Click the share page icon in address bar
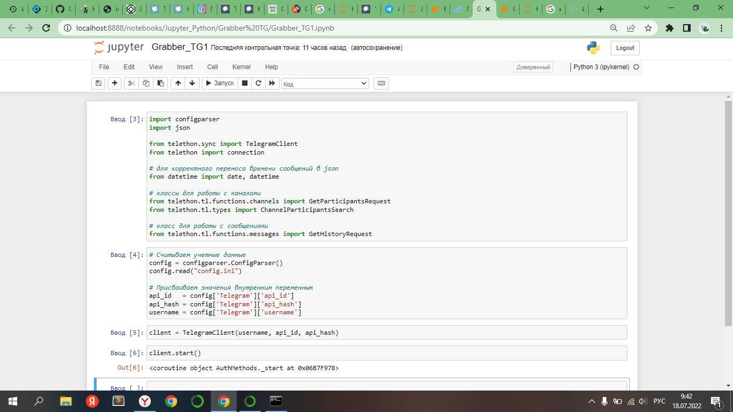Screen dimensions: 733x412 [x=631, y=28]
